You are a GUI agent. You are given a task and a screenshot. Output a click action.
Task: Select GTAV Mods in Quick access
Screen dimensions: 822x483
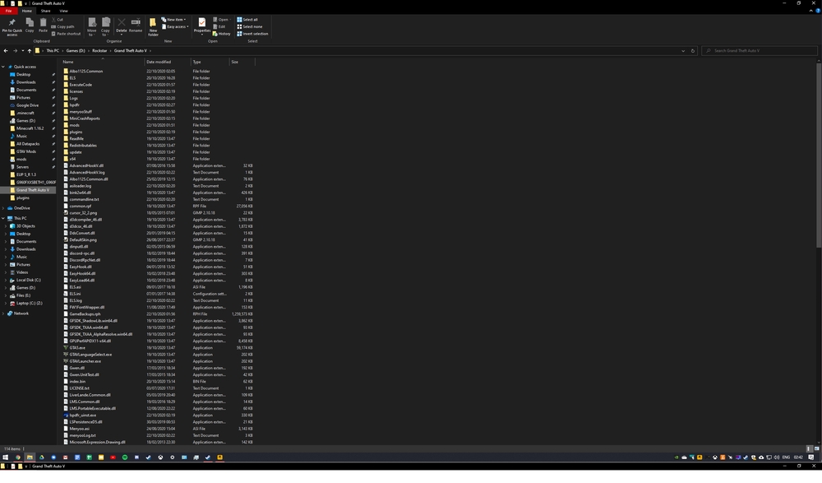tap(26, 151)
